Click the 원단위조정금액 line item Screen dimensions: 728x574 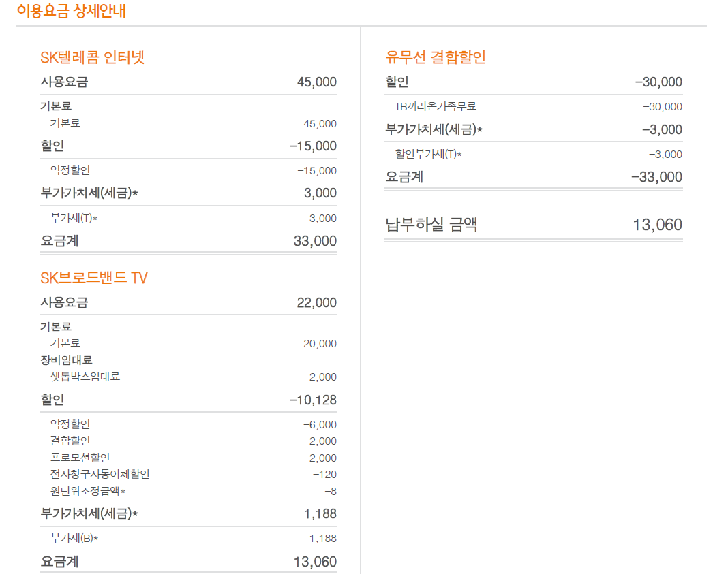click(87, 492)
